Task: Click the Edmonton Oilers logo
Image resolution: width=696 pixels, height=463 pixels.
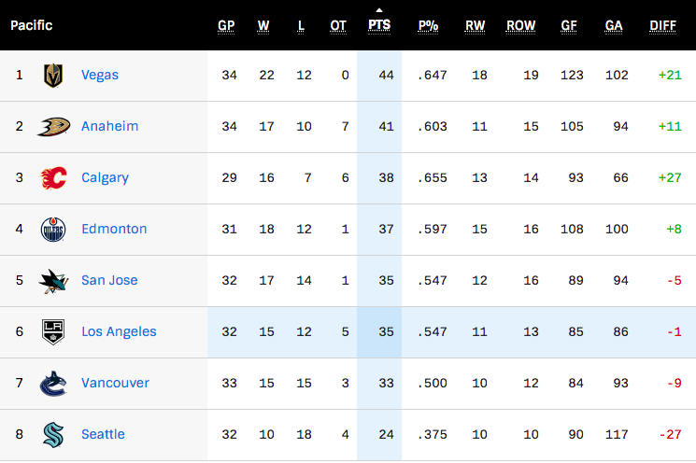Action: click(x=53, y=230)
